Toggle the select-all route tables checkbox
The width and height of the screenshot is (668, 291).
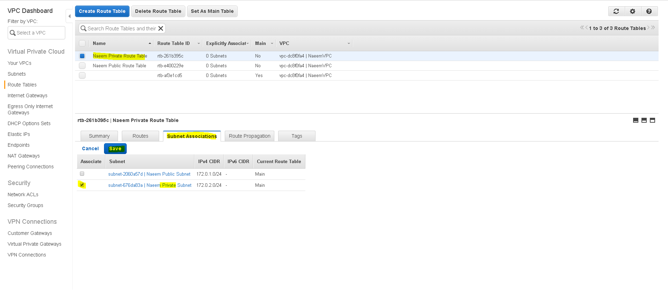click(82, 43)
